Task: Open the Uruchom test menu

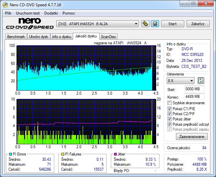Action: click(28, 13)
